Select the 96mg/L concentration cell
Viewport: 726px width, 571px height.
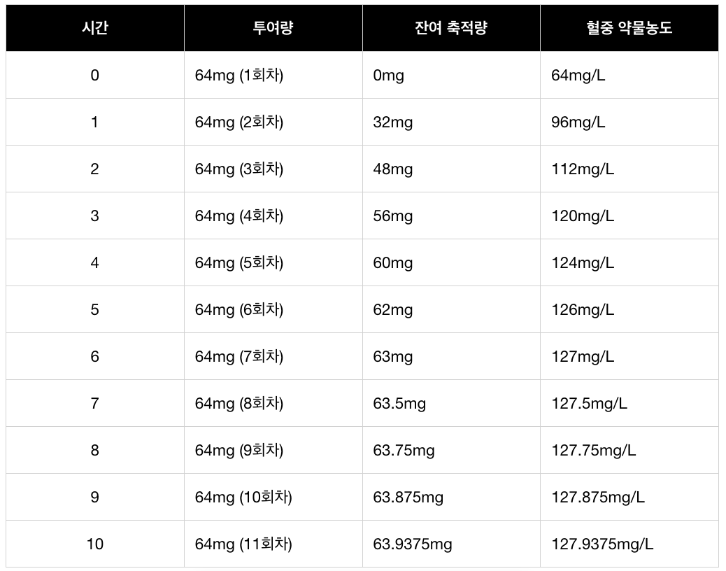(x=578, y=122)
